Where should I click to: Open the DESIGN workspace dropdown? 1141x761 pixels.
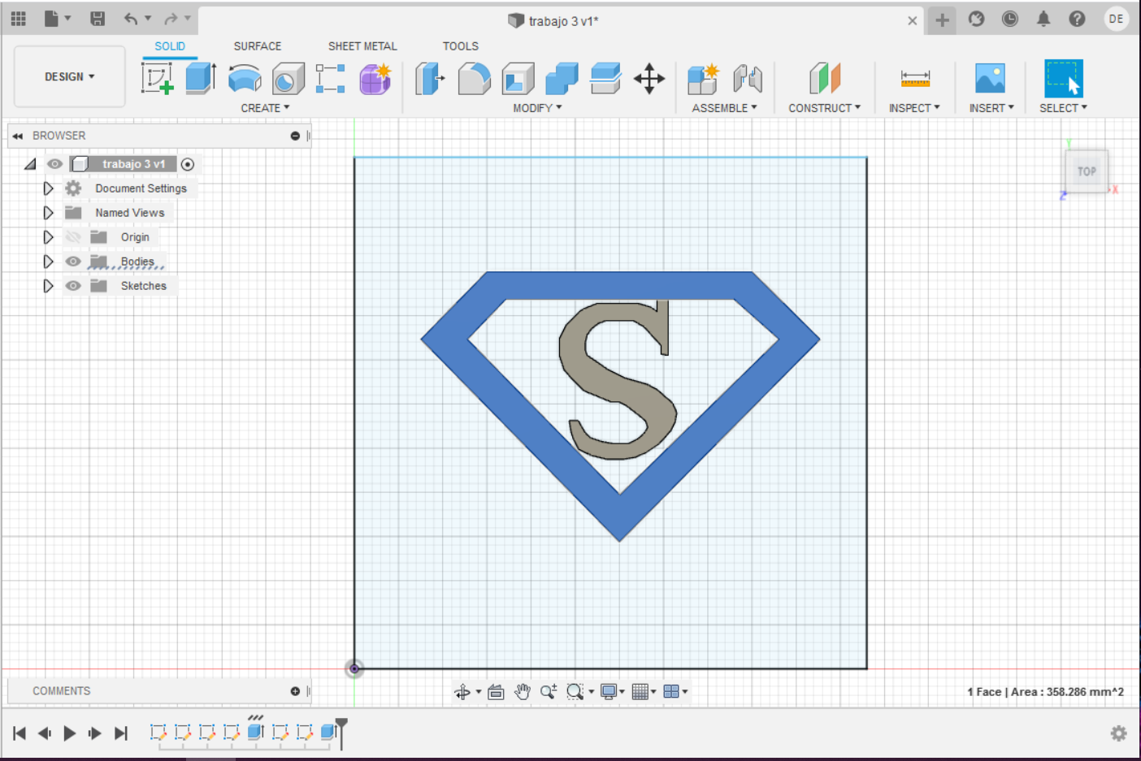coord(70,76)
